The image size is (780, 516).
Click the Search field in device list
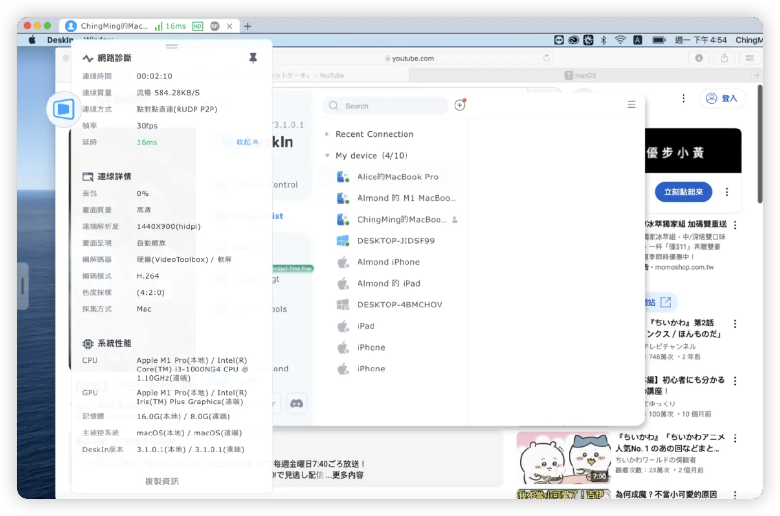(385, 106)
